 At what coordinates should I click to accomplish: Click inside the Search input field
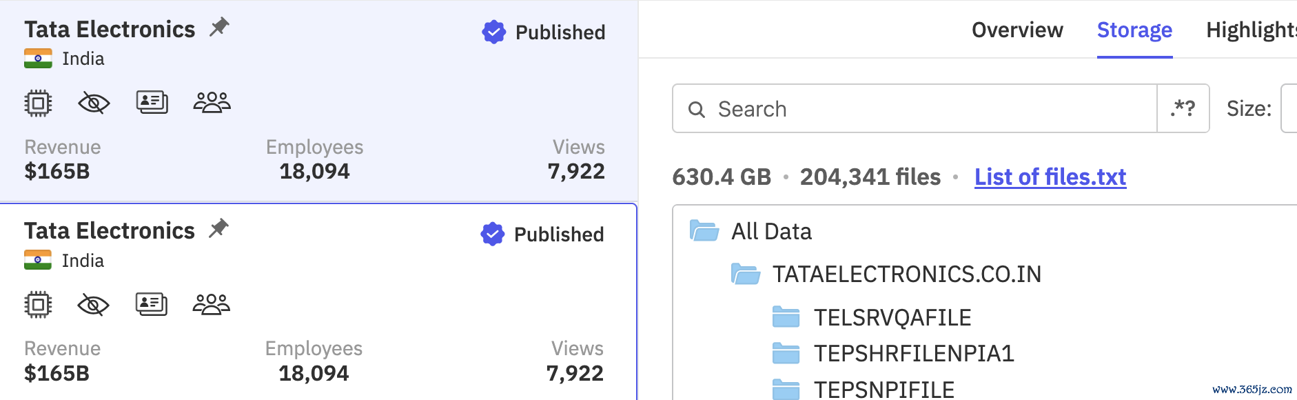pyautogui.click(x=915, y=108)
